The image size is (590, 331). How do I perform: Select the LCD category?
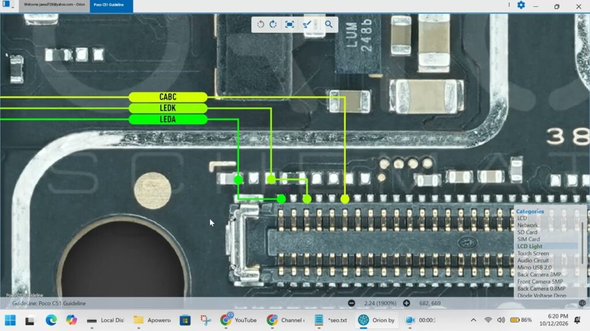coord(522,218)
